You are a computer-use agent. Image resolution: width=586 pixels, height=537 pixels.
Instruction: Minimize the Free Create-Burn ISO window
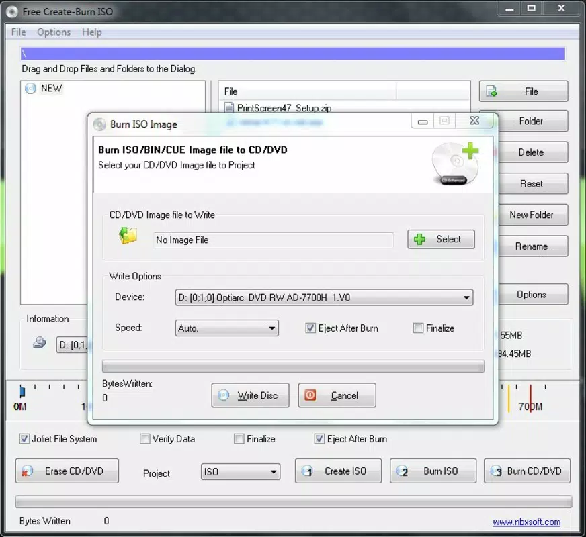click(x=509, y=8)
